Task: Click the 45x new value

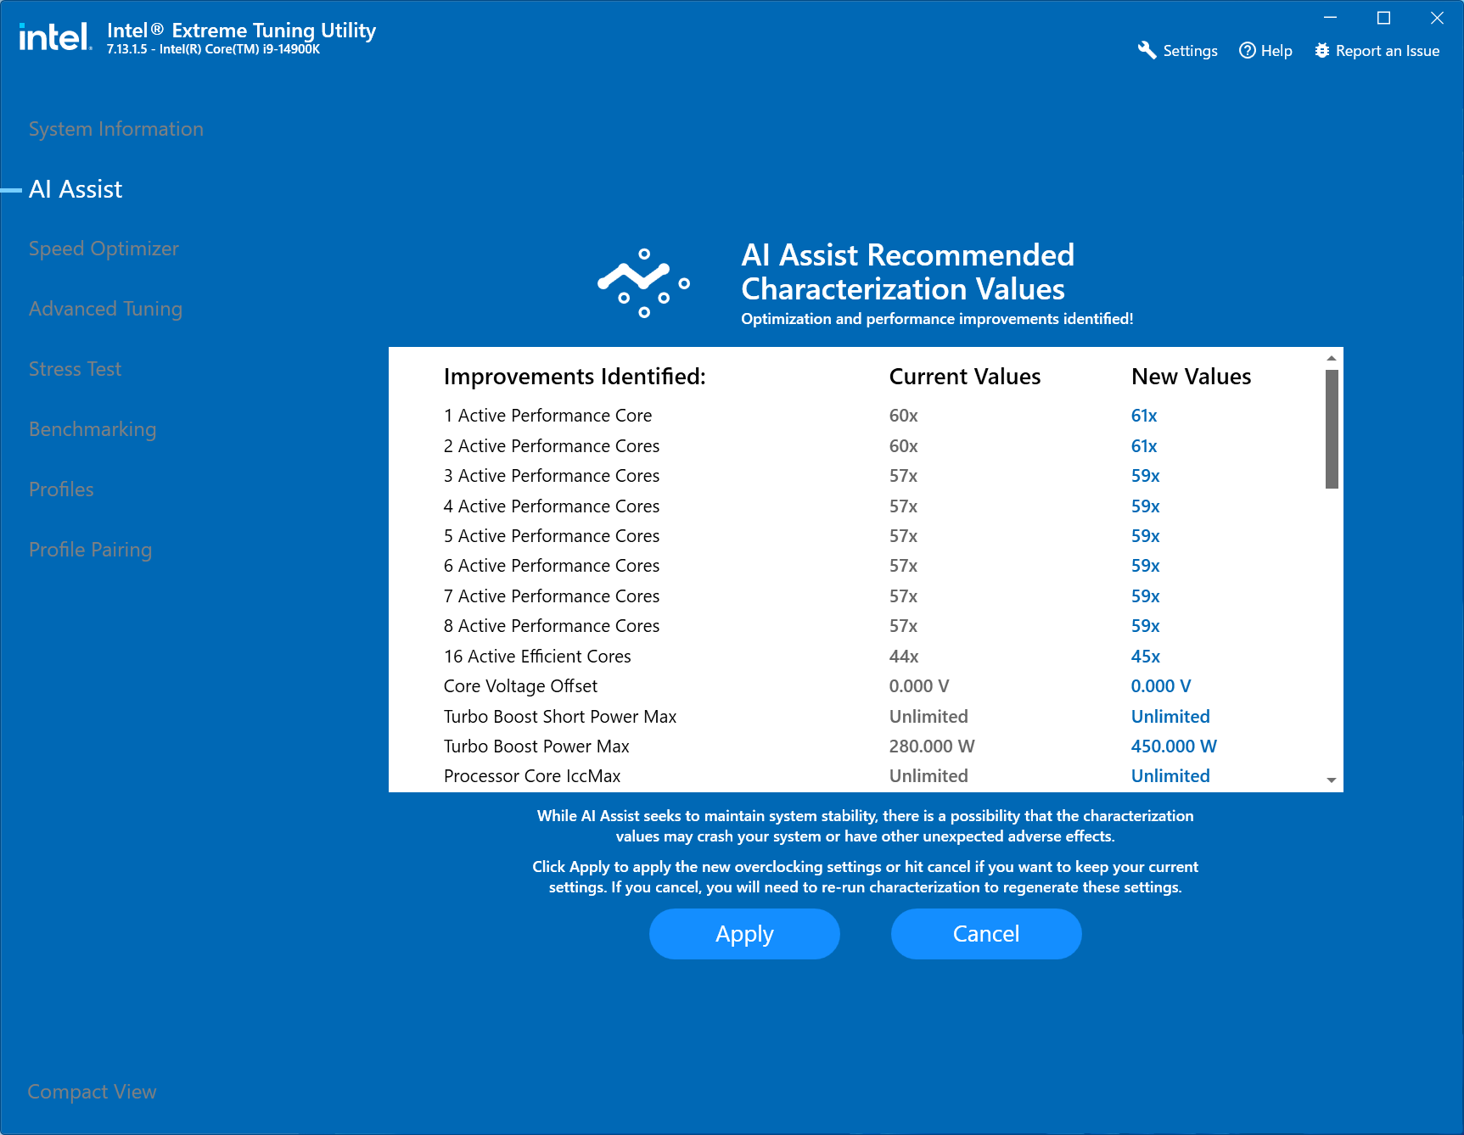Action: (x=1146, y=657)
